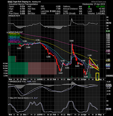
Task: Click the yellow 0.90 EMA tag on price axis
Action: coord(108,61)
